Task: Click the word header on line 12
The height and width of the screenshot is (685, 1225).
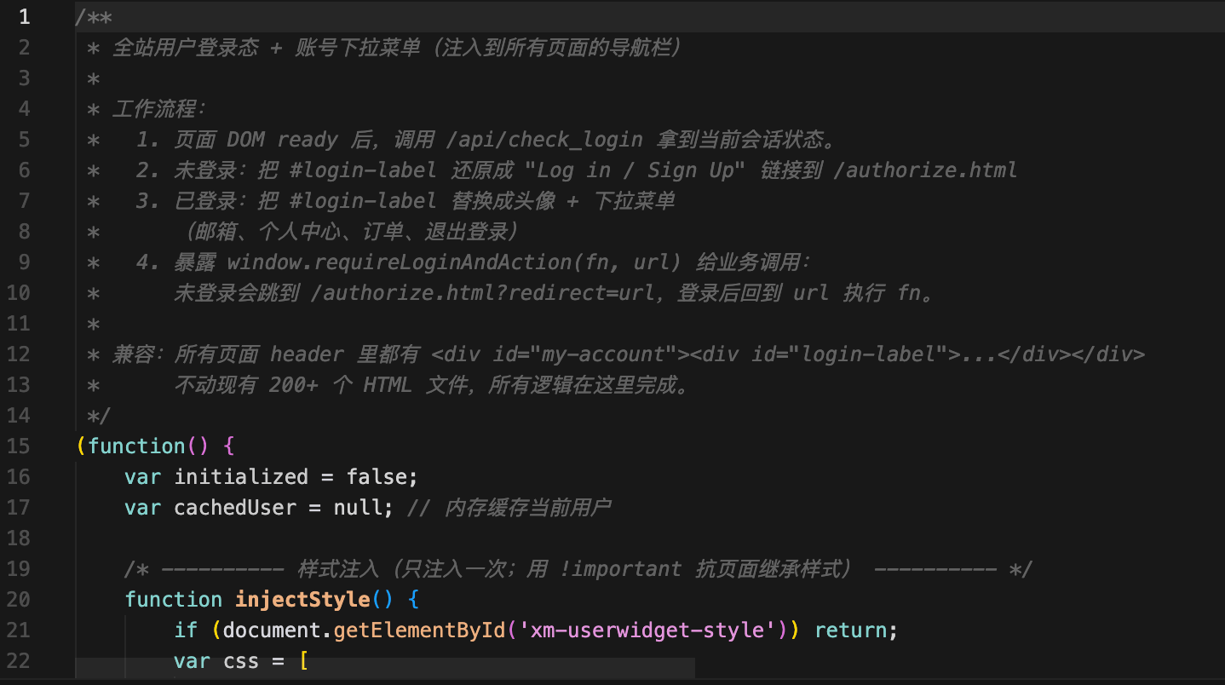Action: [x=308, y=354]
